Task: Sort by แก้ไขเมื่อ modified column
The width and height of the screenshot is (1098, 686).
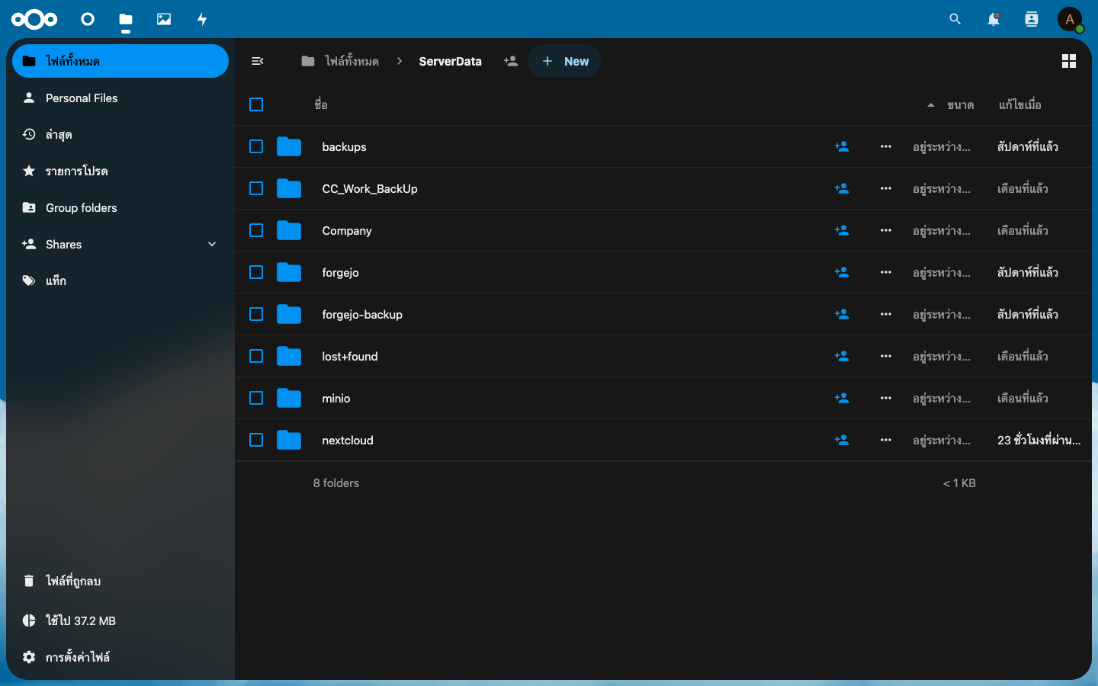Action: [1020, 104]
